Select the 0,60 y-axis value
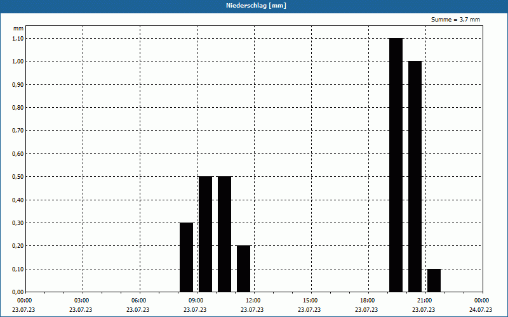Screen dimensions: 508x317 [x=18, y=153]
